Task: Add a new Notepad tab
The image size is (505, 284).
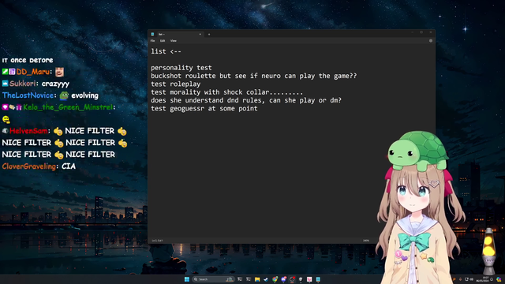Action: [x=208, y=34]
